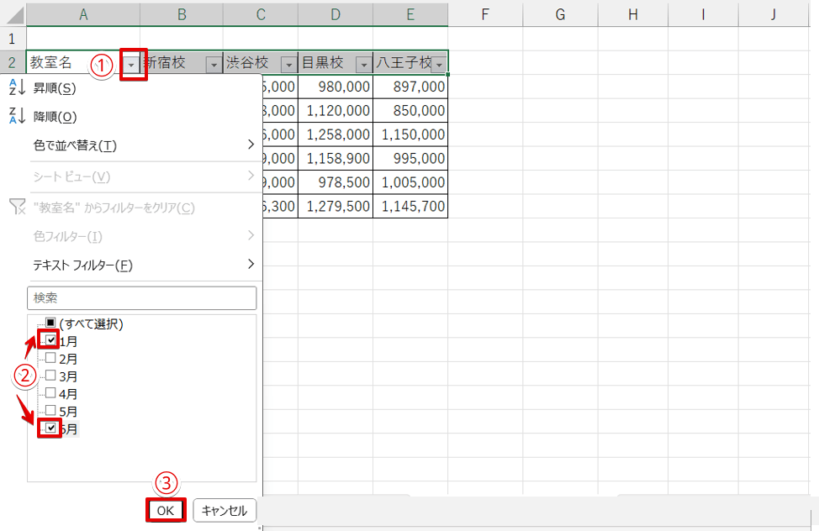Screen dimensions: 819x531
Task: Open the 渋谷校 column filter dropdown
Action: (289, 65)
